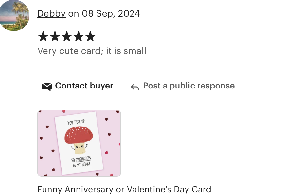This screenshot has width=301, height=196.
Task: Click the Contact buyer button label
Action: pos(84,86)
